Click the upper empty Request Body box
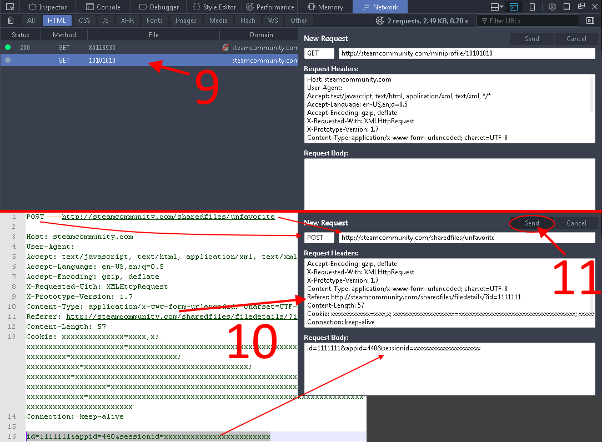 [x=450, y=184]
